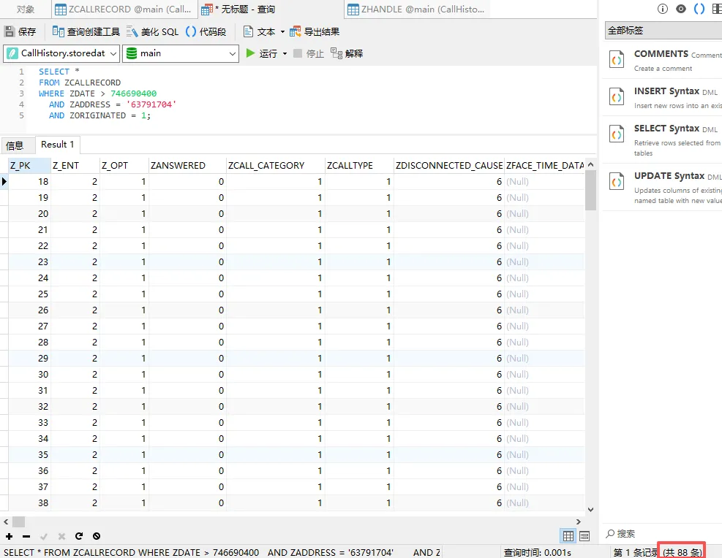Click the query time 查询时间 status
The image size is (722, 558).
pyautogui.click(x=538, y=552)
